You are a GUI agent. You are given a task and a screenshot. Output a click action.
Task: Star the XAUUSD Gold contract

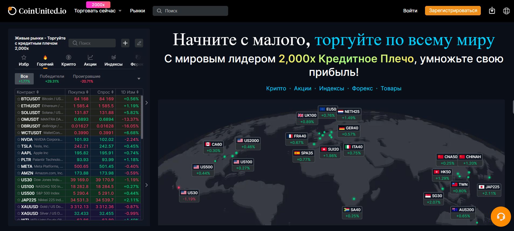point(19,207)
